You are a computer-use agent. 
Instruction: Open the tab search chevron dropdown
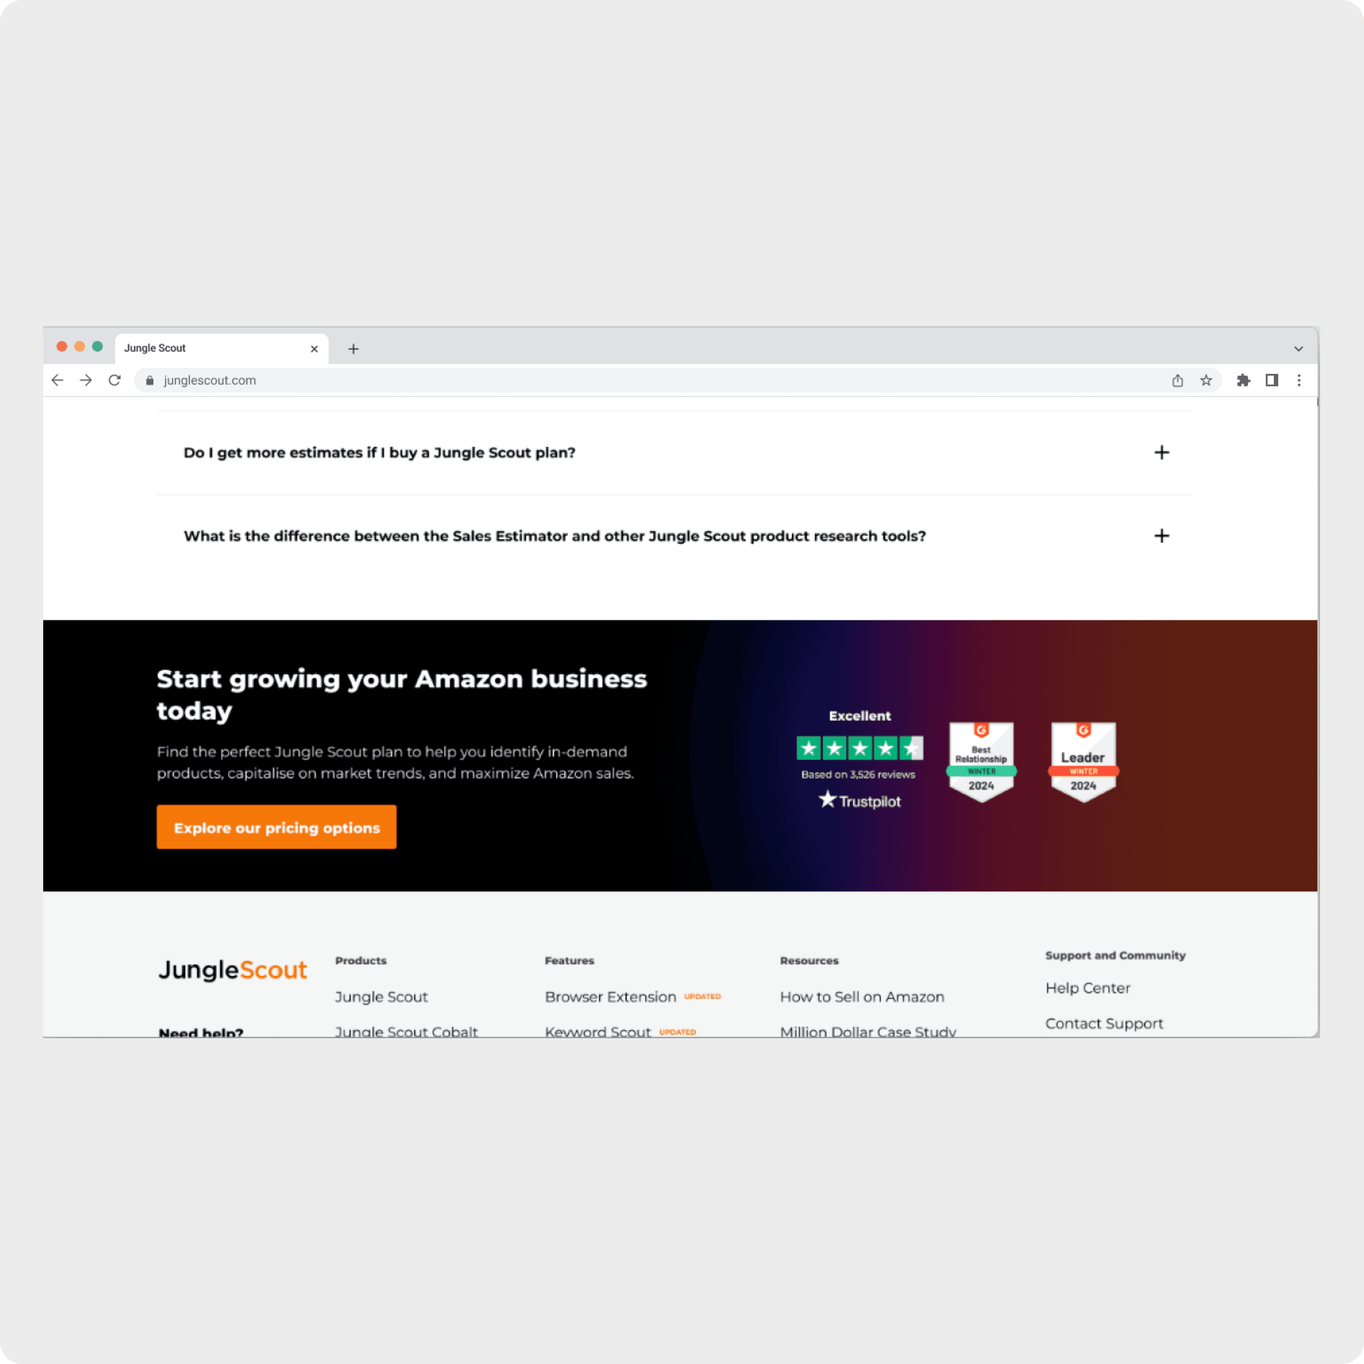point(1298,349)
